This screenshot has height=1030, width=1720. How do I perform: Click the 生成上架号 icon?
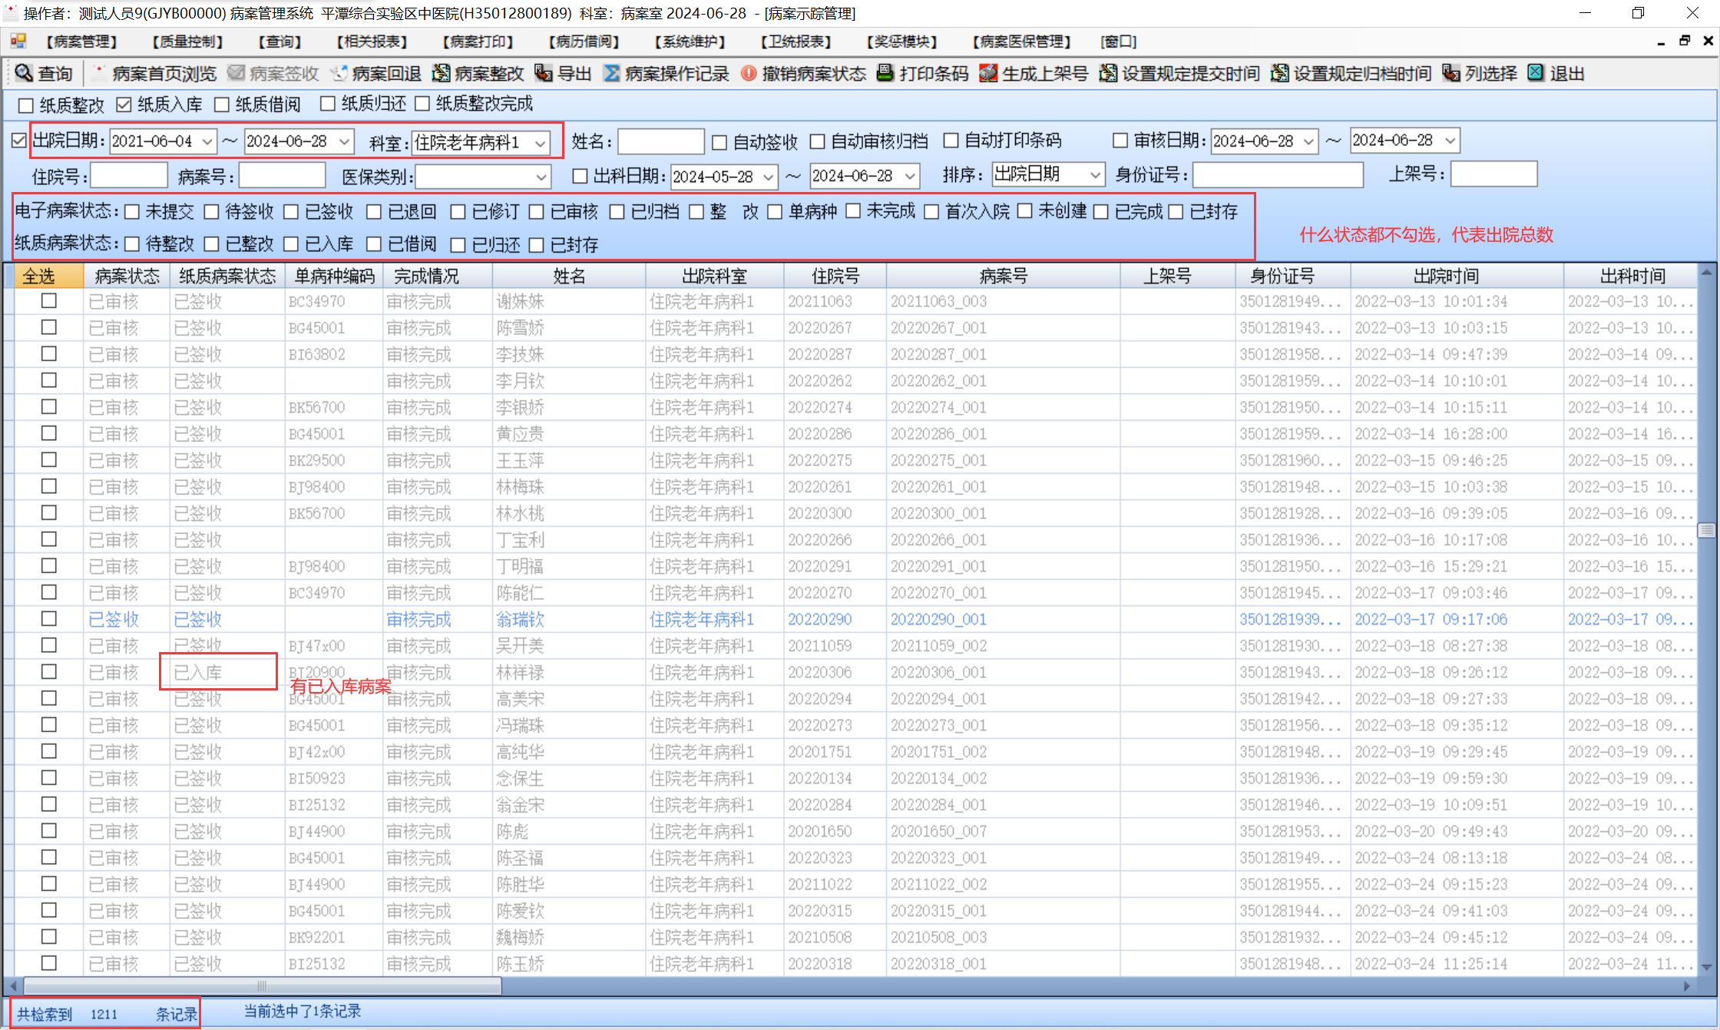coord(988,73)
